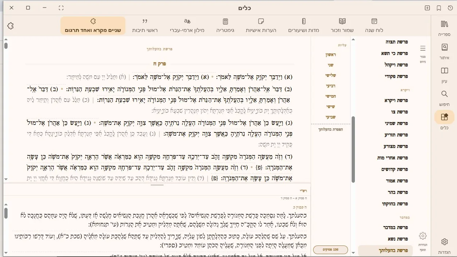Open the גימטריה calculator tool

click(x=225, y=26)
